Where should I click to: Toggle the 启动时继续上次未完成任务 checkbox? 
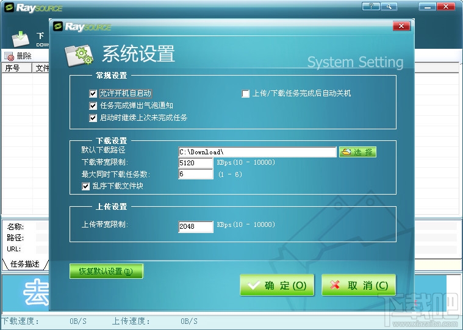[x=93, y=118]
